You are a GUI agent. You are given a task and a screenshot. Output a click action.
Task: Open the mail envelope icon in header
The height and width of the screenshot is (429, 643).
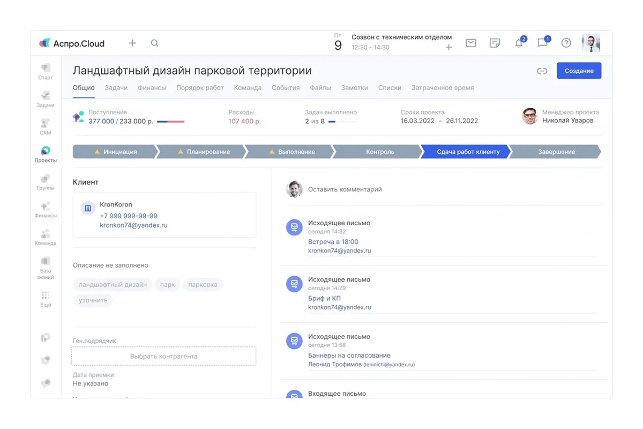470,43
